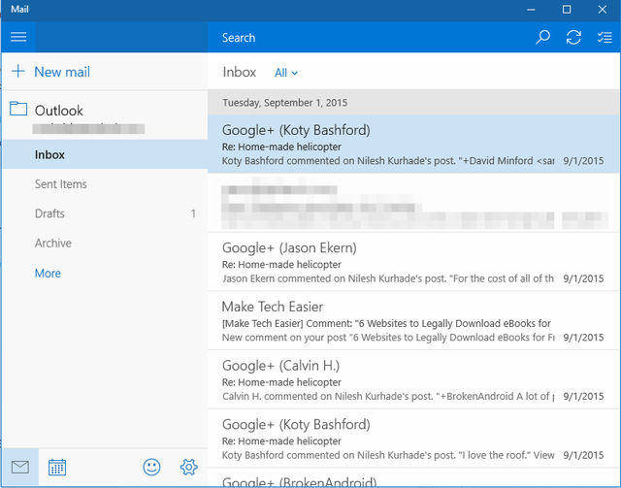The width and height of the screenshot is (621, 488).
Task: Click the search magnifier icon
Action: [x=542, y=37]
